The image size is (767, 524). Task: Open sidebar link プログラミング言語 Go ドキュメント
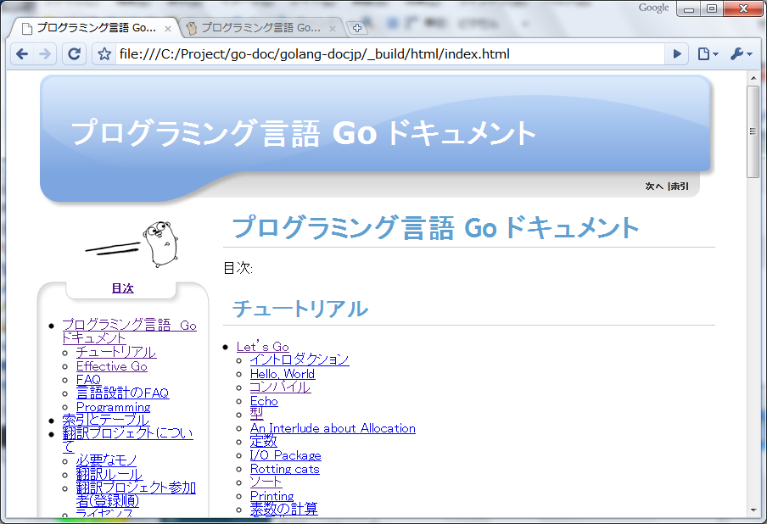(129, 332)
